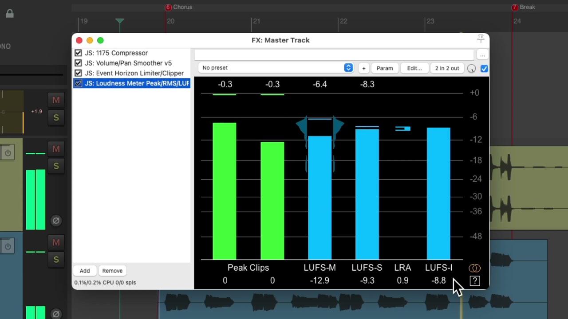The width and height of the screenshot is (568, 319).
Task: Click the CPU usage status text
Action: (x=105, y=282)
